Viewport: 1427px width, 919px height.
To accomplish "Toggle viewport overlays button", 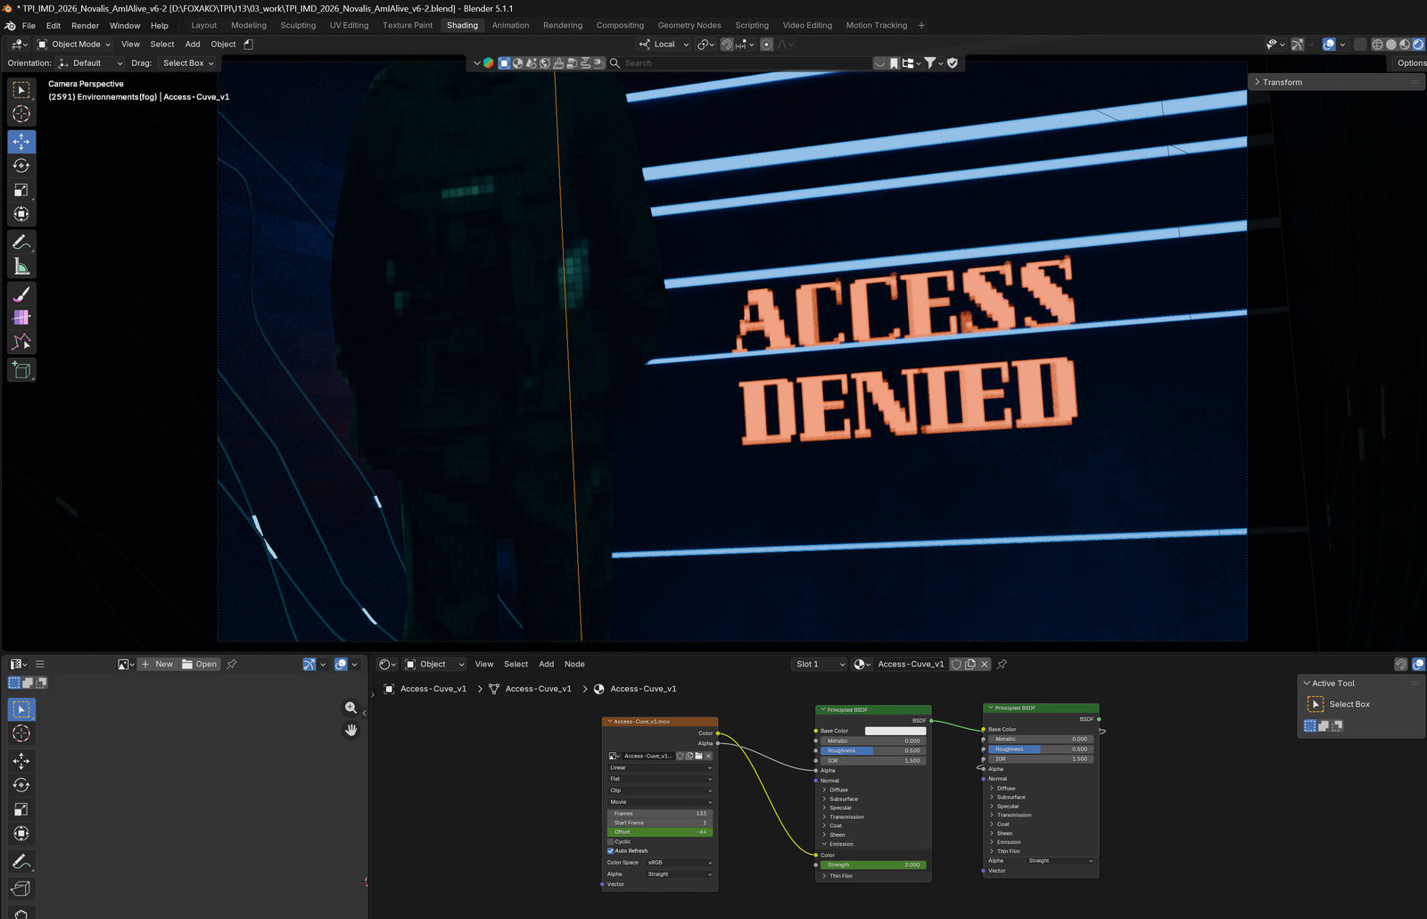I will [1329, 44].
